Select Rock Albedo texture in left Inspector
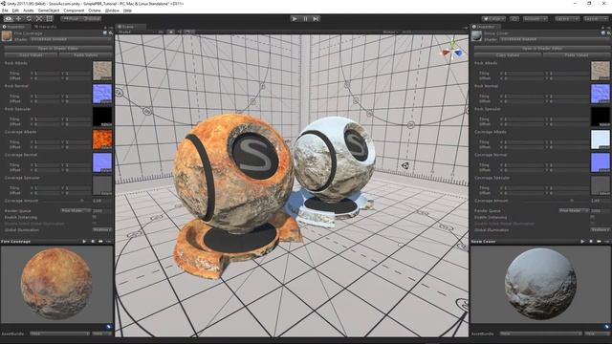612x344 pixels. 102,71
